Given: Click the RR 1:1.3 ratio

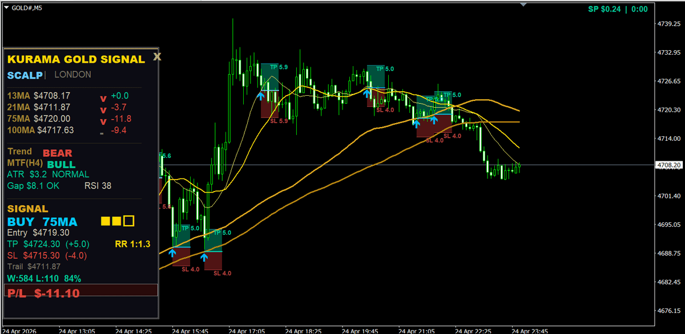Looking at the screenshot, I should point(132,244).
